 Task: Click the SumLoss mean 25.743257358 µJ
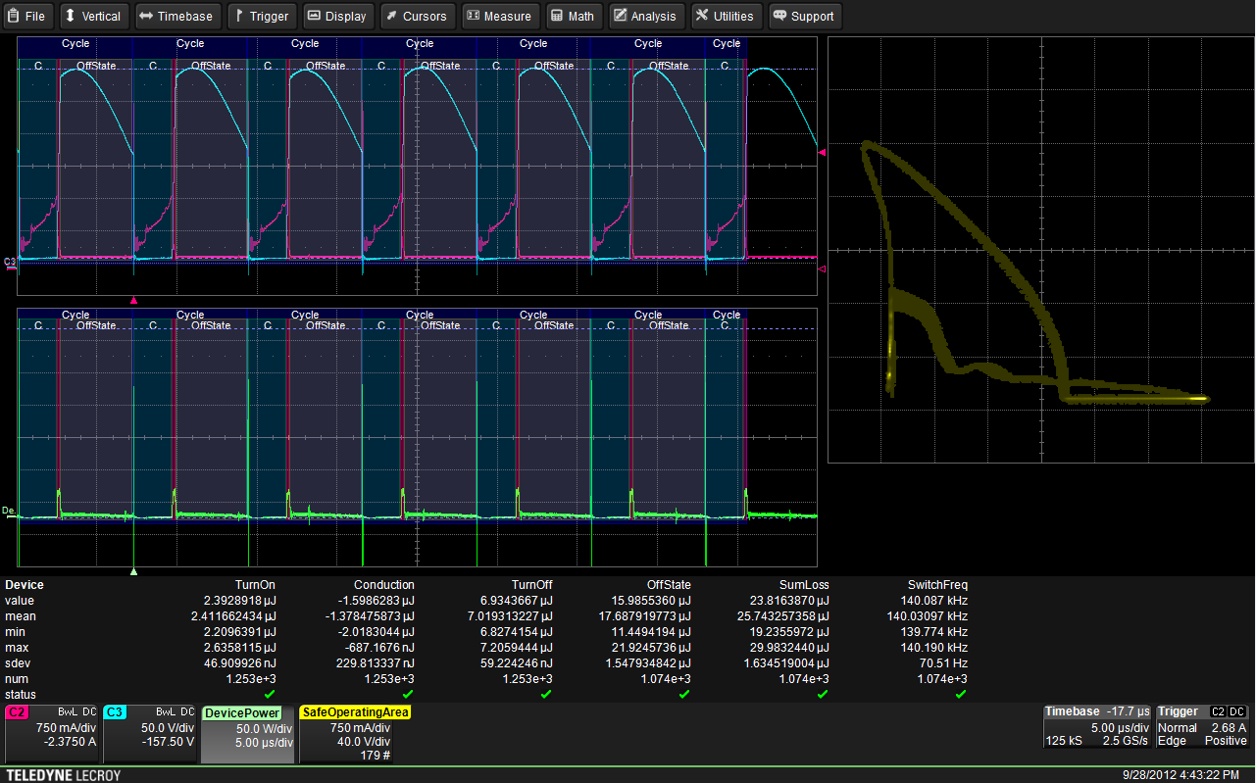[779, 616]
